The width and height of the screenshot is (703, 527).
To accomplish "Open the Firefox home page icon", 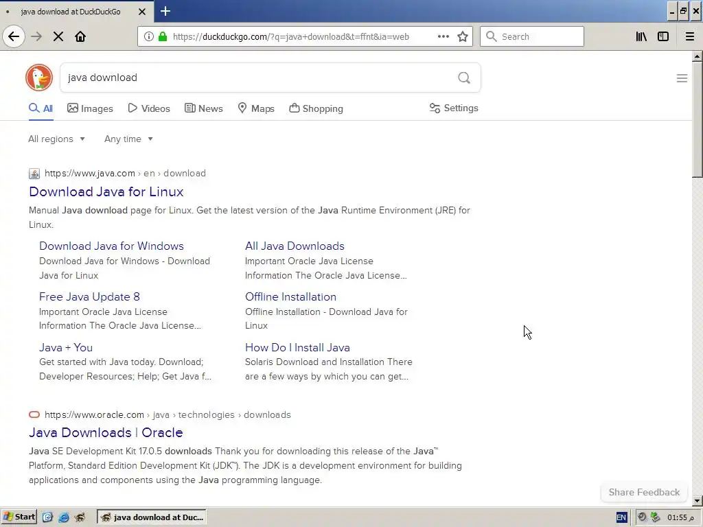I will [x=80, y=36].
